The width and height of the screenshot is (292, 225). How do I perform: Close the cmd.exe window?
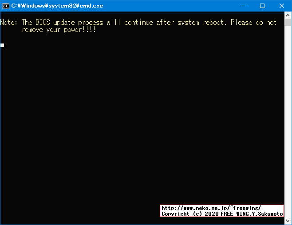click(281, 6)
